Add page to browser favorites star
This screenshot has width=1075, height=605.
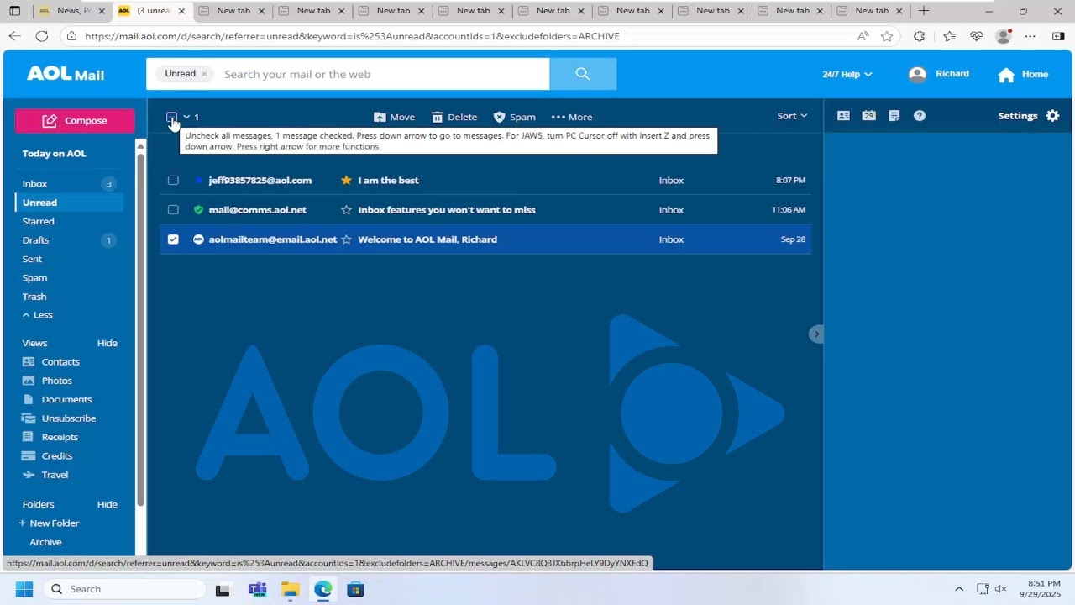pyautogui.click(x=887, y=36)
